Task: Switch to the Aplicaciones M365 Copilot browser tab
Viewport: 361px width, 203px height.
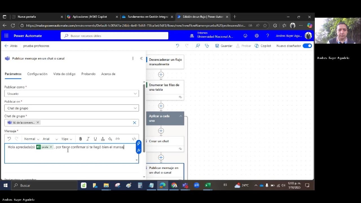Action: [92, 17]
